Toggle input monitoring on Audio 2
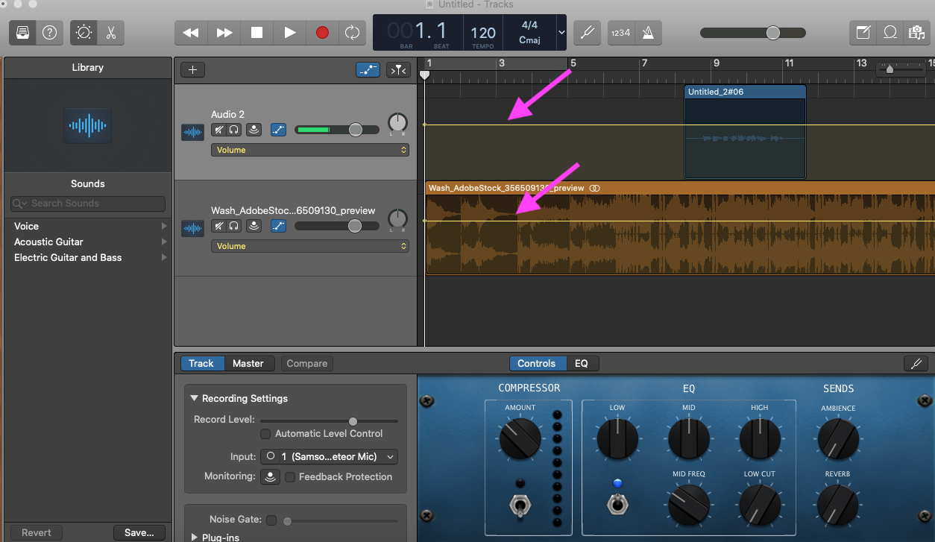This screenshot has width=935, height=542. [254, 130]
